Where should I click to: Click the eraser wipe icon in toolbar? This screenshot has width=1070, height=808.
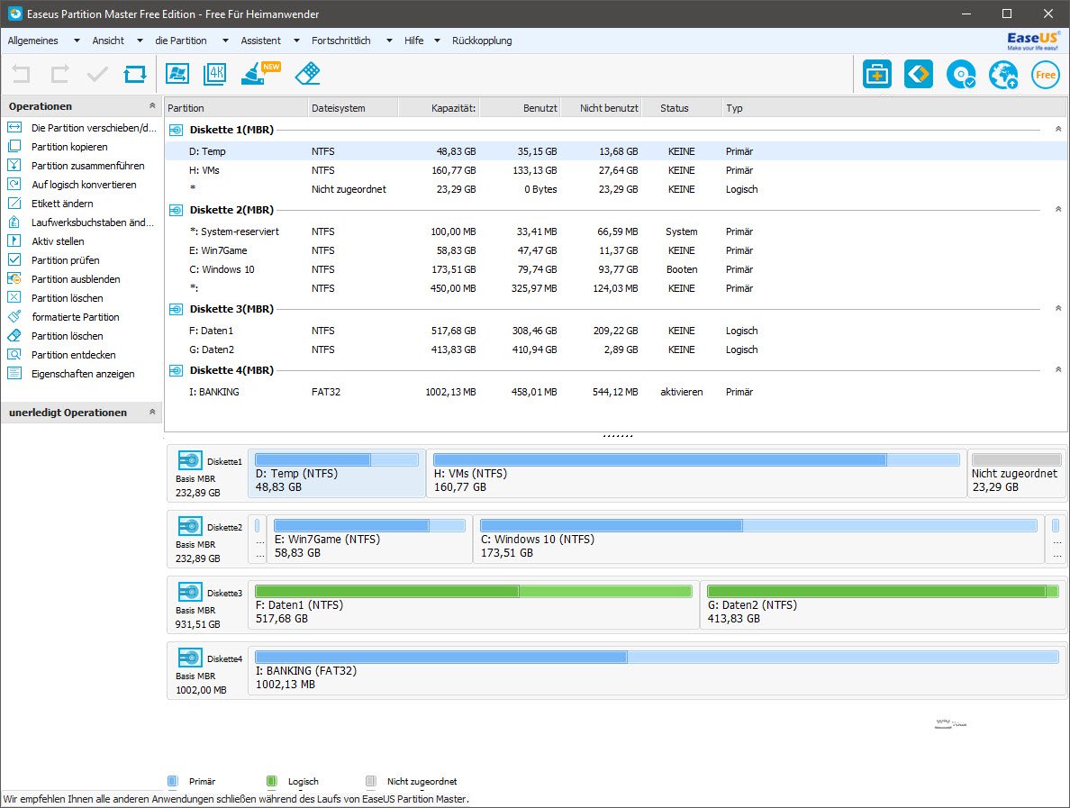307,74
